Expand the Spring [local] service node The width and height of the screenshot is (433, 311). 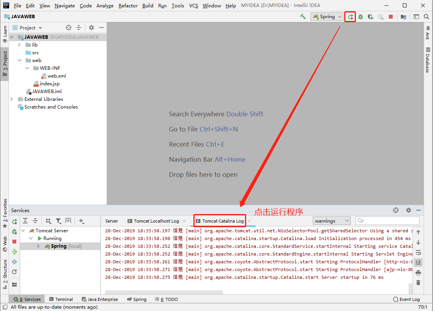38,246
